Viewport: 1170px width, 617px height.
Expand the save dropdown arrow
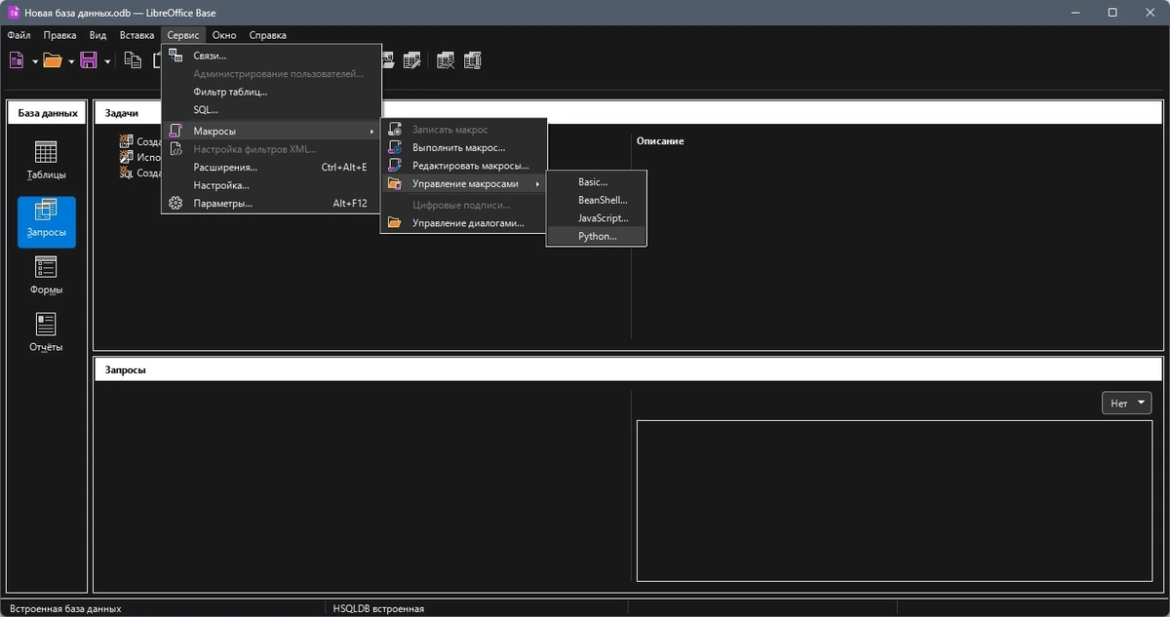click(106, 61)
